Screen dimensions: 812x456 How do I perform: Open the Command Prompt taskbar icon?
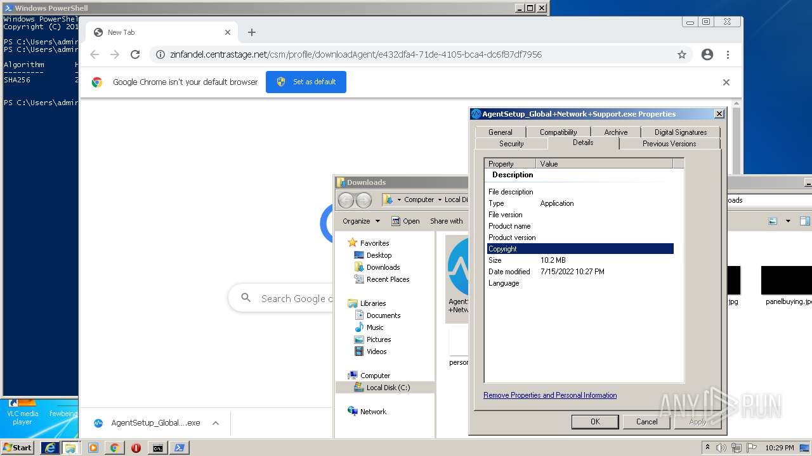(157, 448)
